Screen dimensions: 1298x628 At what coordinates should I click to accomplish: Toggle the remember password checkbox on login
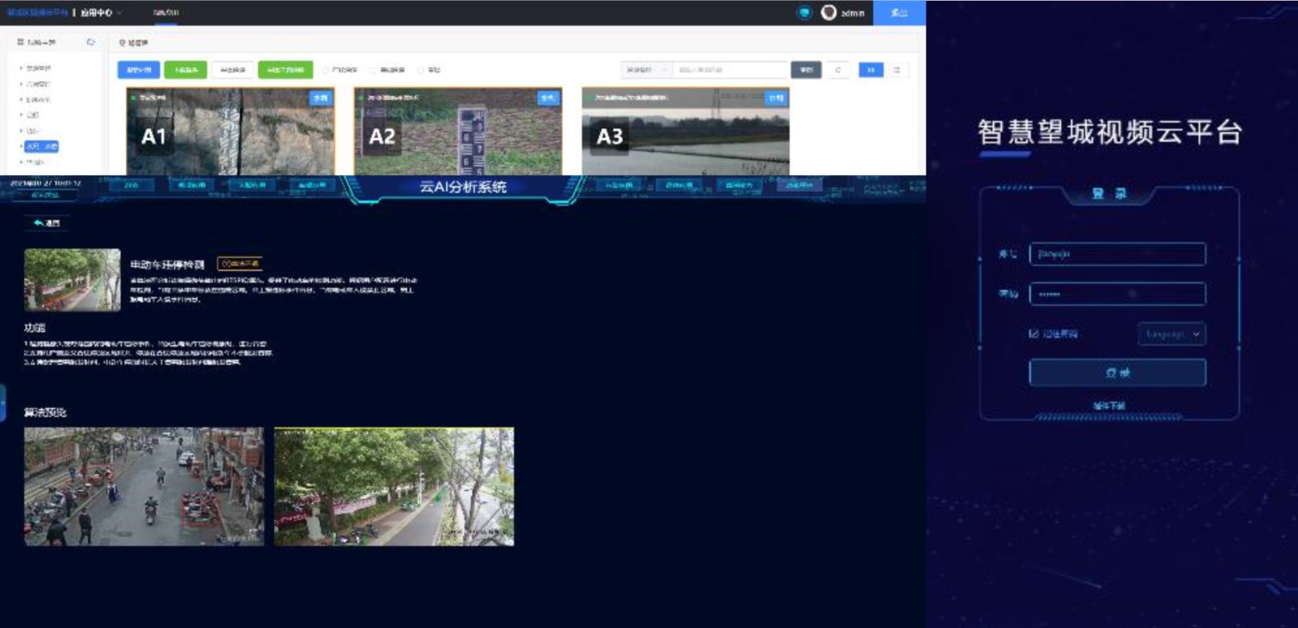click(x=1034, y=334)
